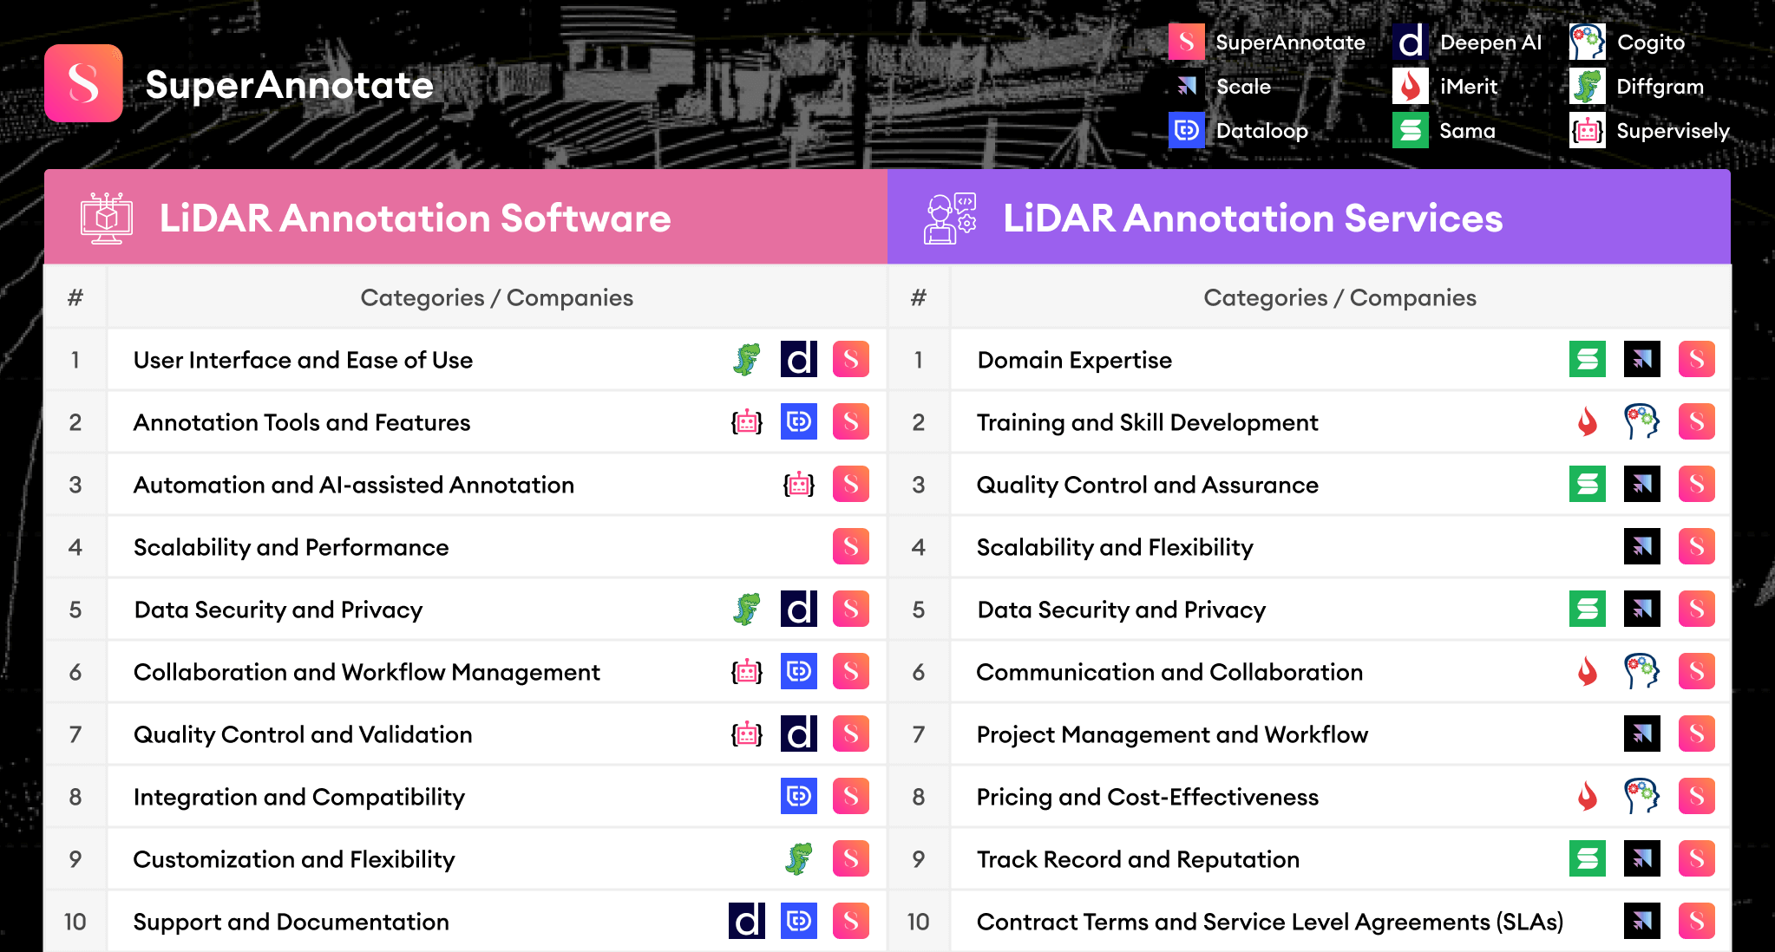Select the Scale icon in the legend
This screenshot has width=1775, height=952.
tap(1186, 86)
